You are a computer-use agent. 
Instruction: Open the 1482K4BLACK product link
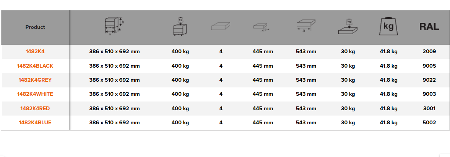pyautogui.click(x=35, y=66)
